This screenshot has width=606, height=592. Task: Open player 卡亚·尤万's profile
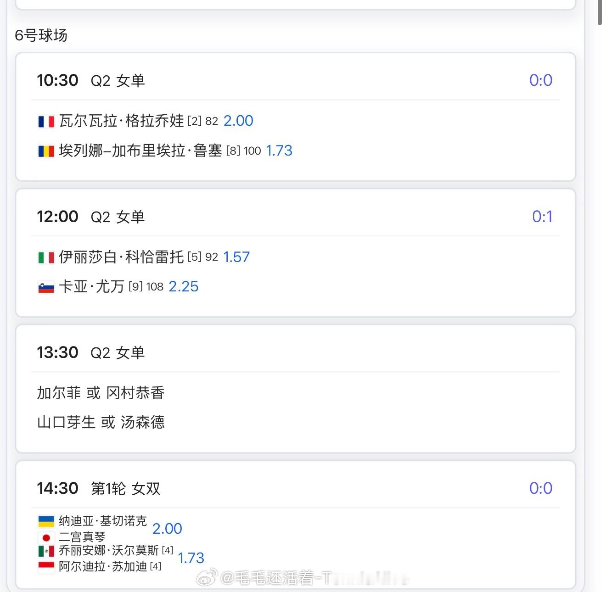(x=92, y=287)
